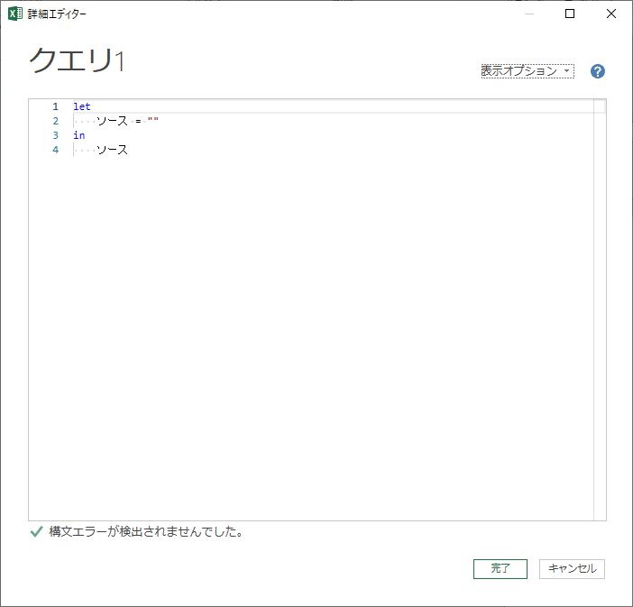Open the 表示オプション dropdown
This screenshot has width=633, height=607.
coord(527,71)
